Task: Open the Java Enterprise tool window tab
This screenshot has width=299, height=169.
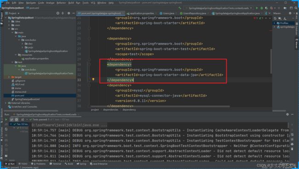Action: (99, 164)
